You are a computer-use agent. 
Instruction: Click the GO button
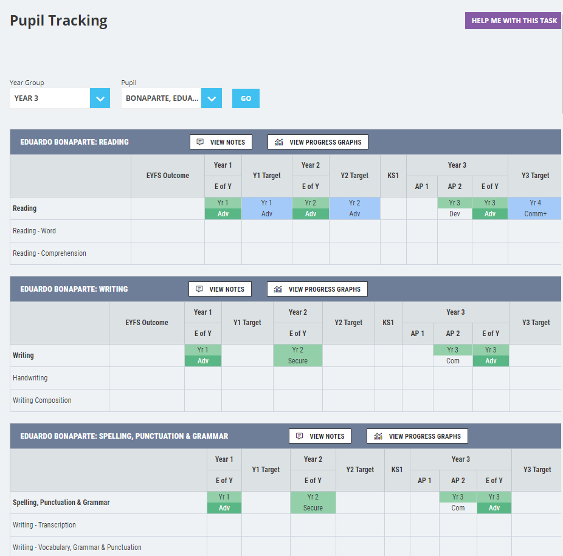246,98
